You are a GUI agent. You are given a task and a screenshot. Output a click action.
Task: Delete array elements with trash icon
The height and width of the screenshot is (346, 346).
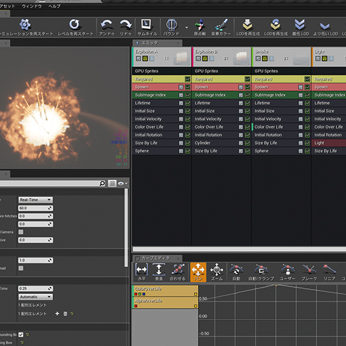tap(65, 313)
